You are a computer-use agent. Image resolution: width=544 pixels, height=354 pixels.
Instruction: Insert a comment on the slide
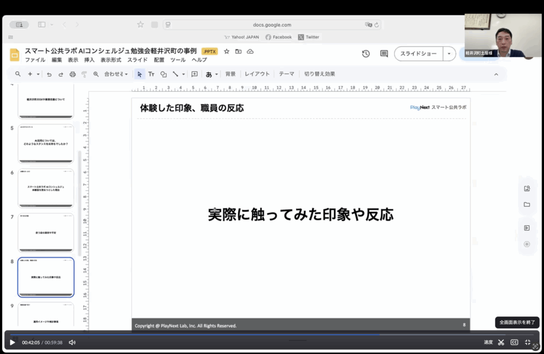[194, 74]
